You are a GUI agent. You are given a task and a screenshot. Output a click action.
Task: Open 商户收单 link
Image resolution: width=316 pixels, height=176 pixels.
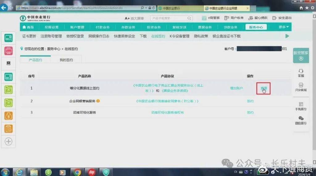234,18
